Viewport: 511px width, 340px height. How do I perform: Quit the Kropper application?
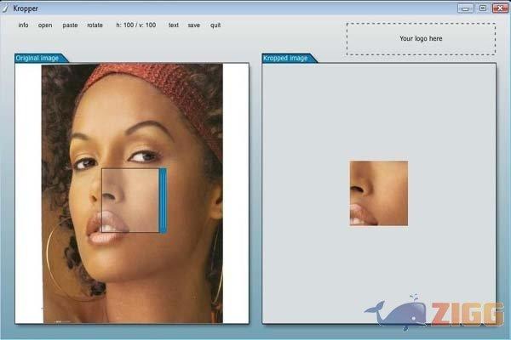click(x=215, y=25)
